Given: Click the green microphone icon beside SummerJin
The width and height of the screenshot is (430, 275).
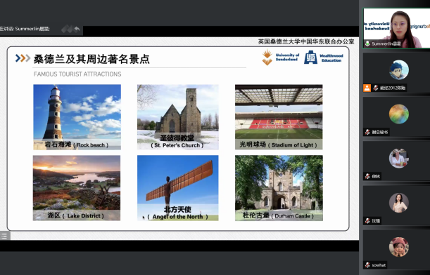Looking at the screenshot, I should click(x=367, y=43).
